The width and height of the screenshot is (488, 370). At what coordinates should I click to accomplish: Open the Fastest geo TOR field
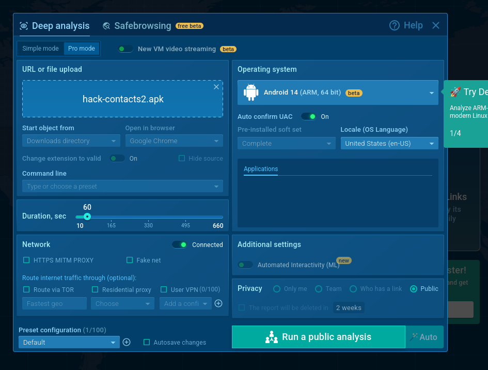(54, 303)
